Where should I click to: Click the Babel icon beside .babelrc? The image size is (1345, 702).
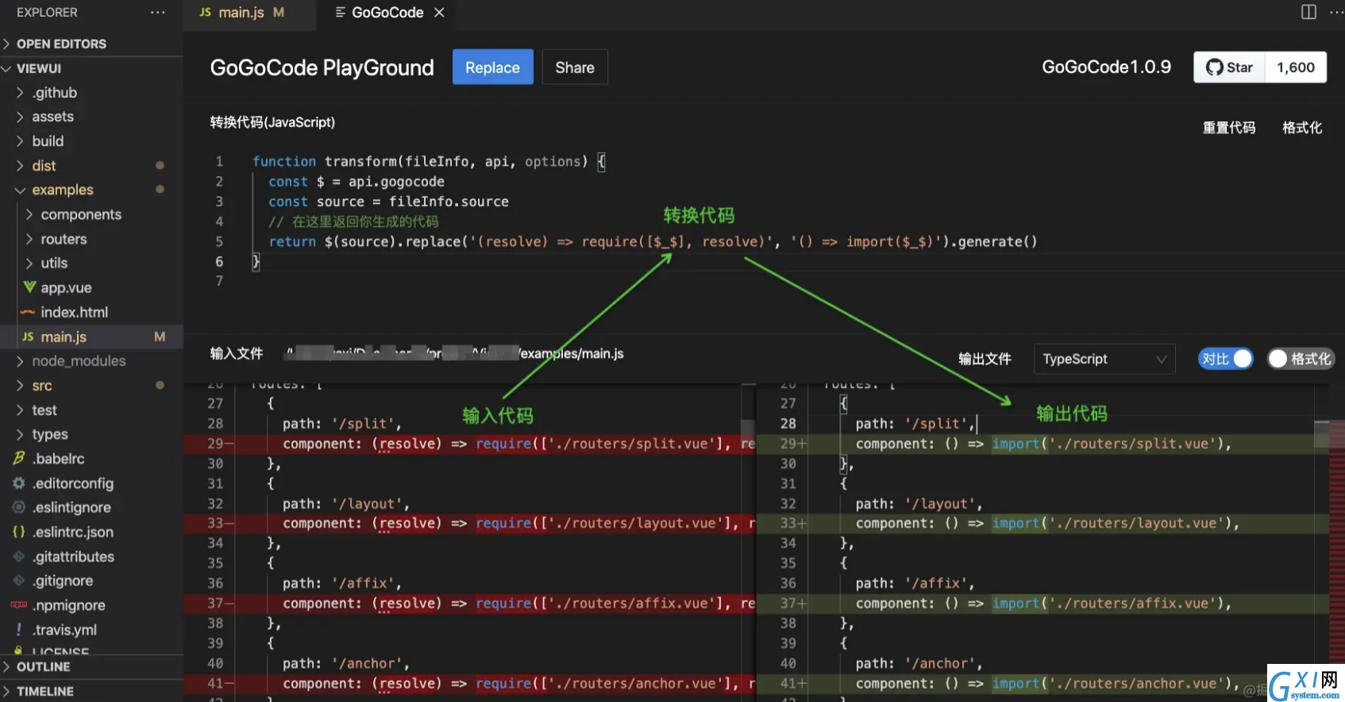point(19,458)
